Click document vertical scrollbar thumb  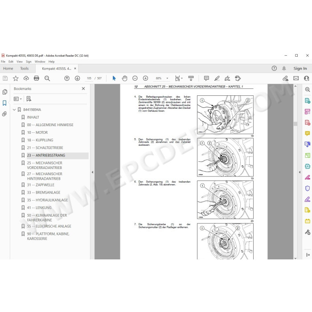tap(296, 124)
